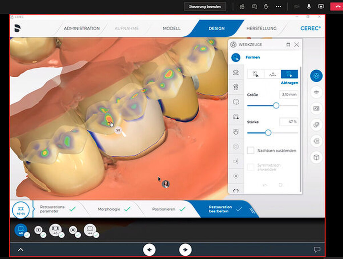Image resolution: width=343 pixels, height=259 pixels.
Task: Enable the Nachbarn ausblenden checkbox
Action: coord(251,151)
